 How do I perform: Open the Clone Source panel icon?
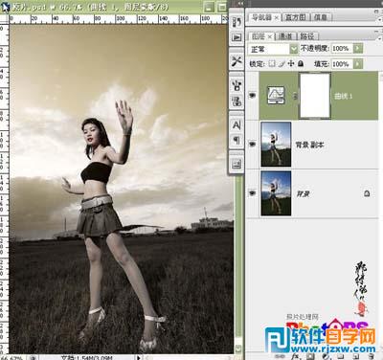pyautogui.click(x=237, y=101)
